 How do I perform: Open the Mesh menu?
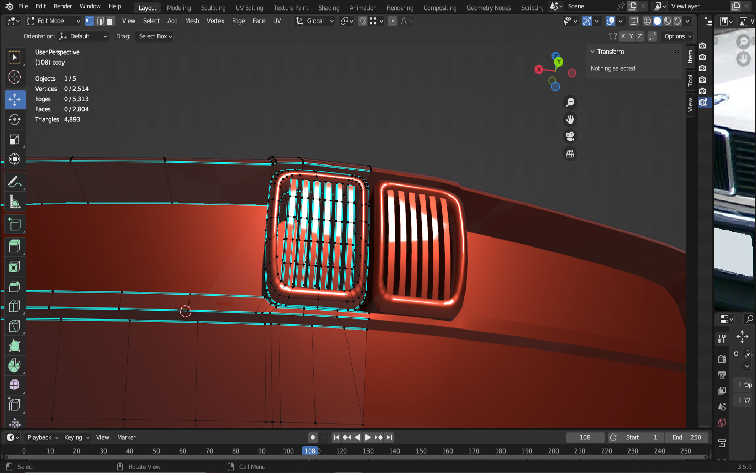coord(192,21)
